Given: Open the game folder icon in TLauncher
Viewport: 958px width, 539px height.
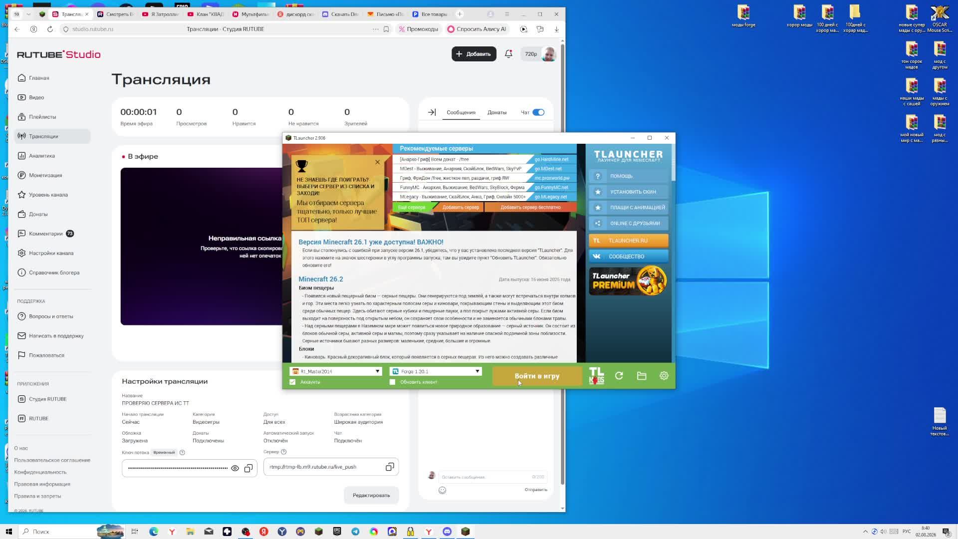Looking at the screenshot, I should [642, 376].
